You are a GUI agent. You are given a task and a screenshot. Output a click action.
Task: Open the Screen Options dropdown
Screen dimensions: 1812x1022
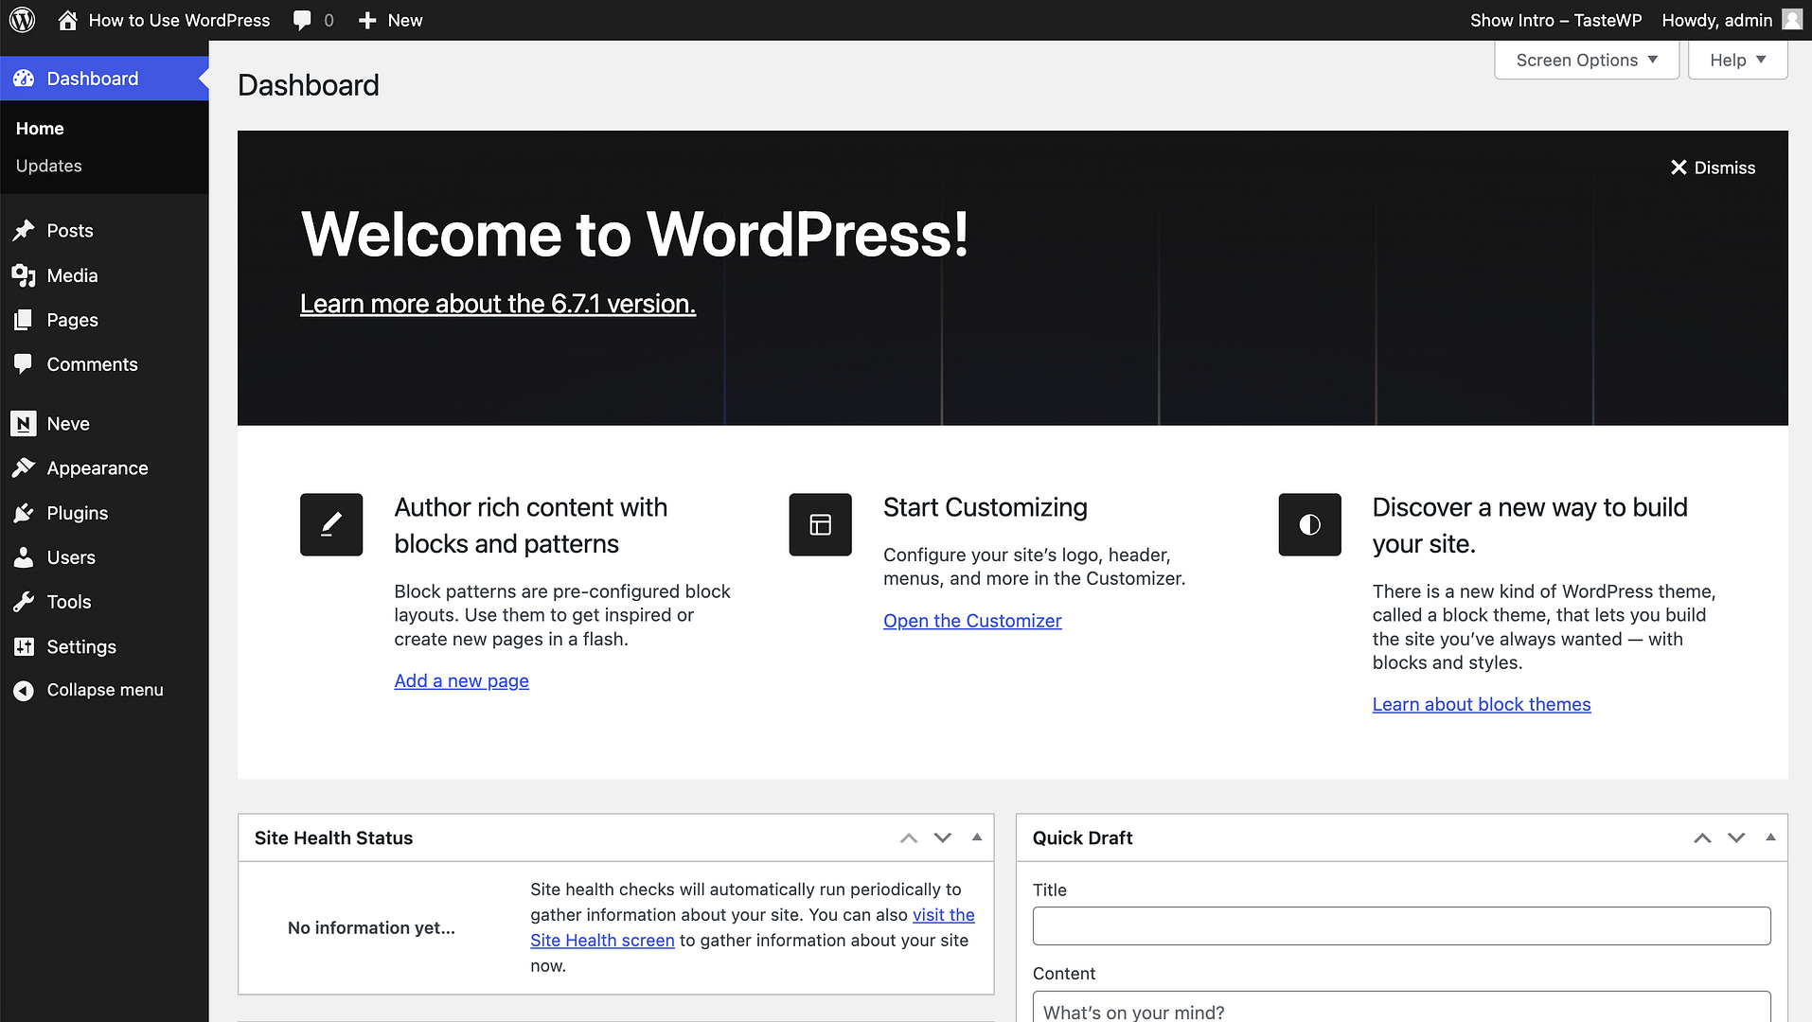[1586, 60]
